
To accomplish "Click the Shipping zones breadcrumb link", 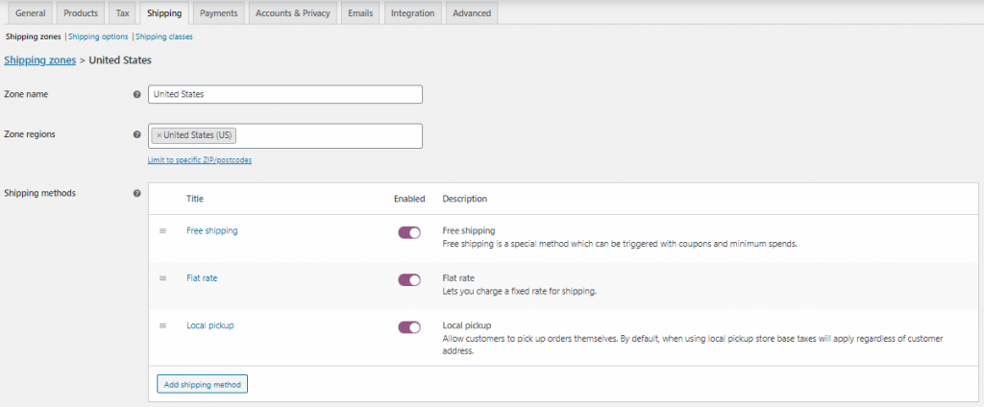I will coord(40,60).
